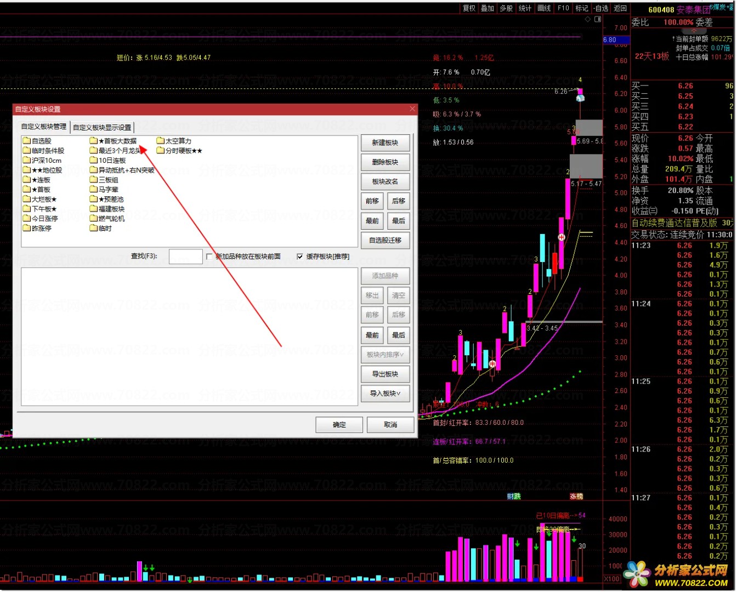
Task: Toggle the side panel icon at chart top
Action: tap(598, 19)
